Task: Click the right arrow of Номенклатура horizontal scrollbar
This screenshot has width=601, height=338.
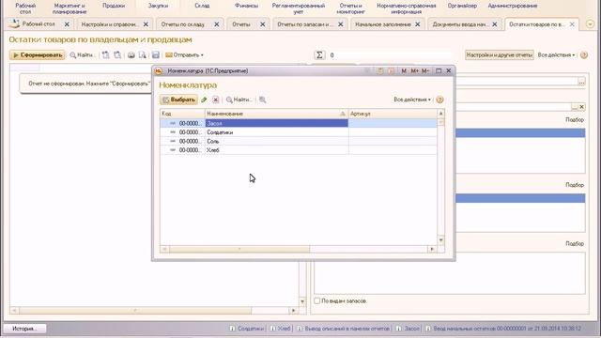Action: coord(432,249)
